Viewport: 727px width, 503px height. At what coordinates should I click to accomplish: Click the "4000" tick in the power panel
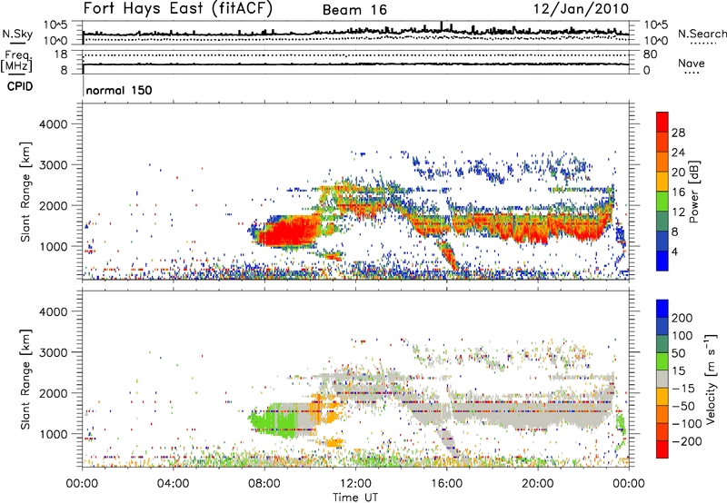[53, 124]
